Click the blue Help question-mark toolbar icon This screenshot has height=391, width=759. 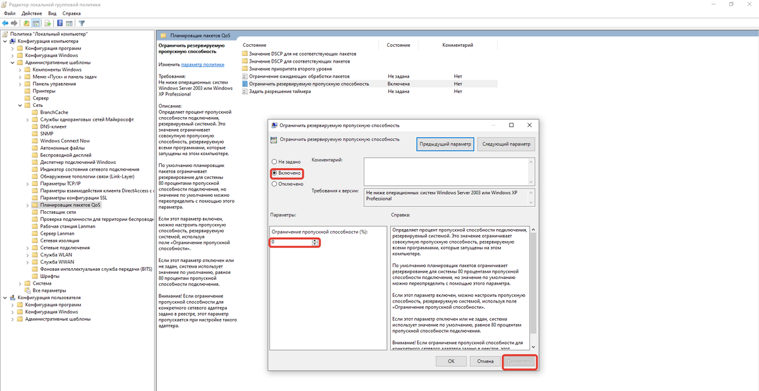(59, 23)
